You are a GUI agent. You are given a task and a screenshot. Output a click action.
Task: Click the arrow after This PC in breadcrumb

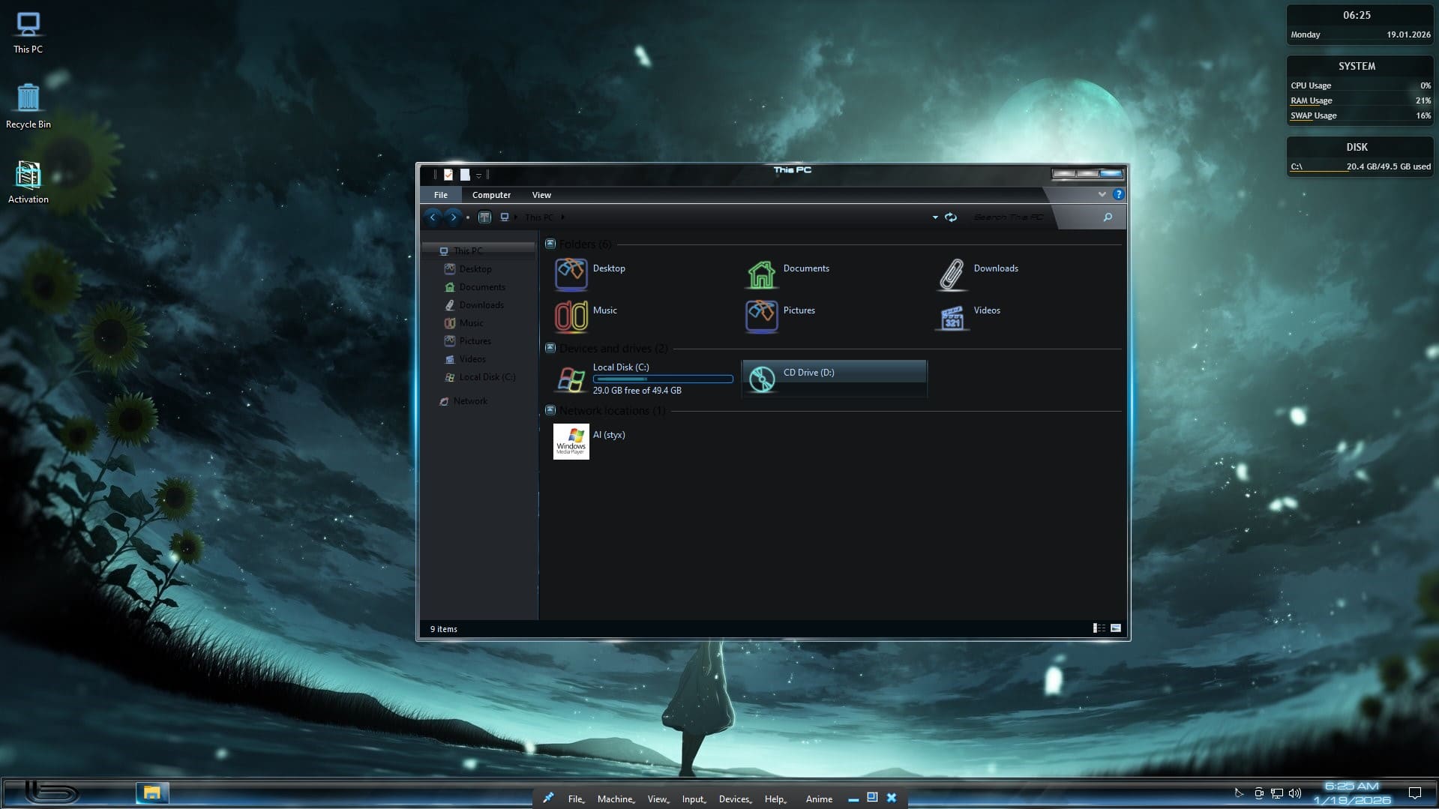563,217
